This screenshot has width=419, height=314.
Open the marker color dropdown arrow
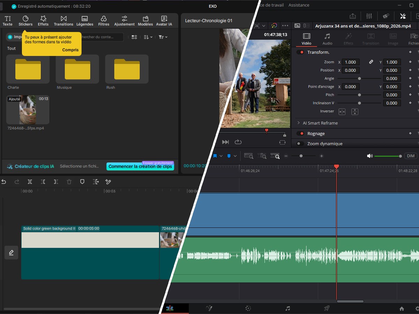tap(235, 156)
